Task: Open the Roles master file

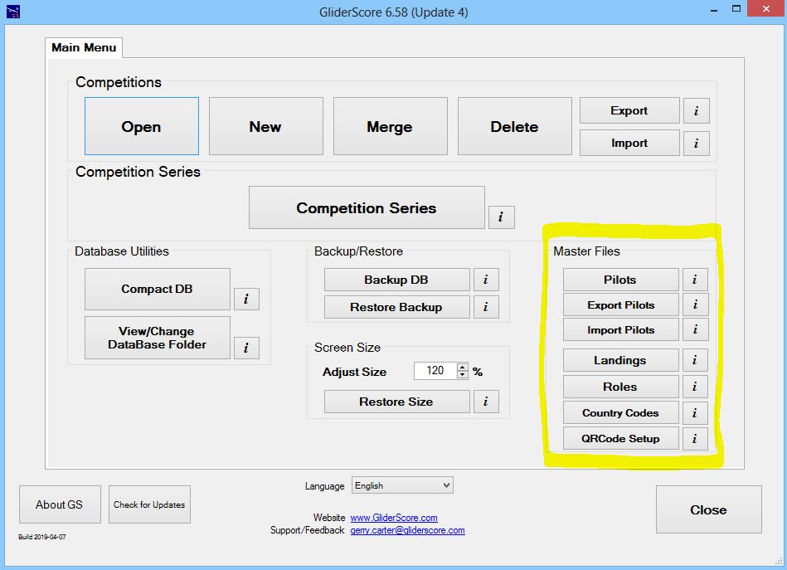Action: click(620, 387)
